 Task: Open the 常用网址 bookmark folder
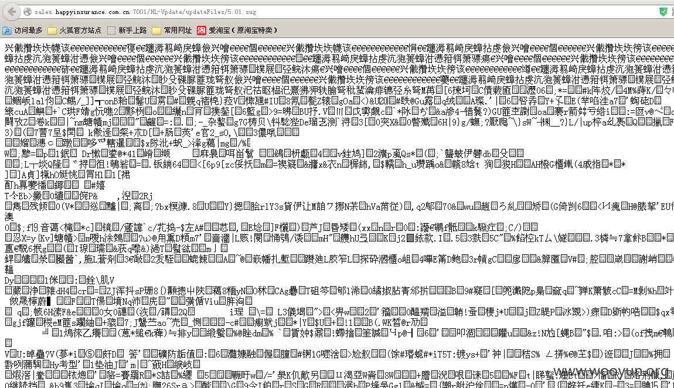172,30
